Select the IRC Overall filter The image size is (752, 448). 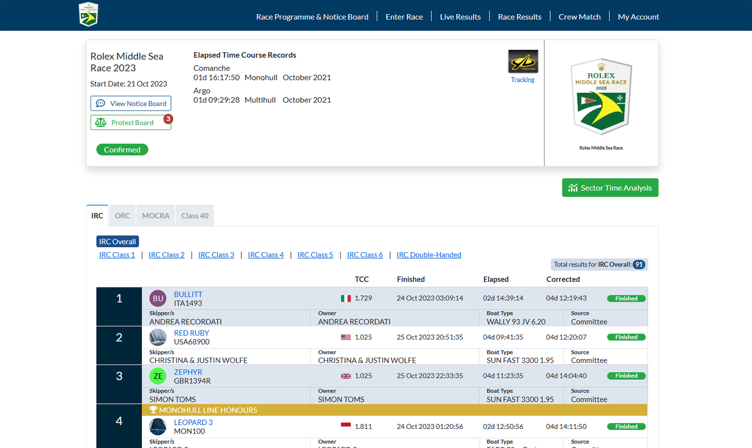pos(117,242)
